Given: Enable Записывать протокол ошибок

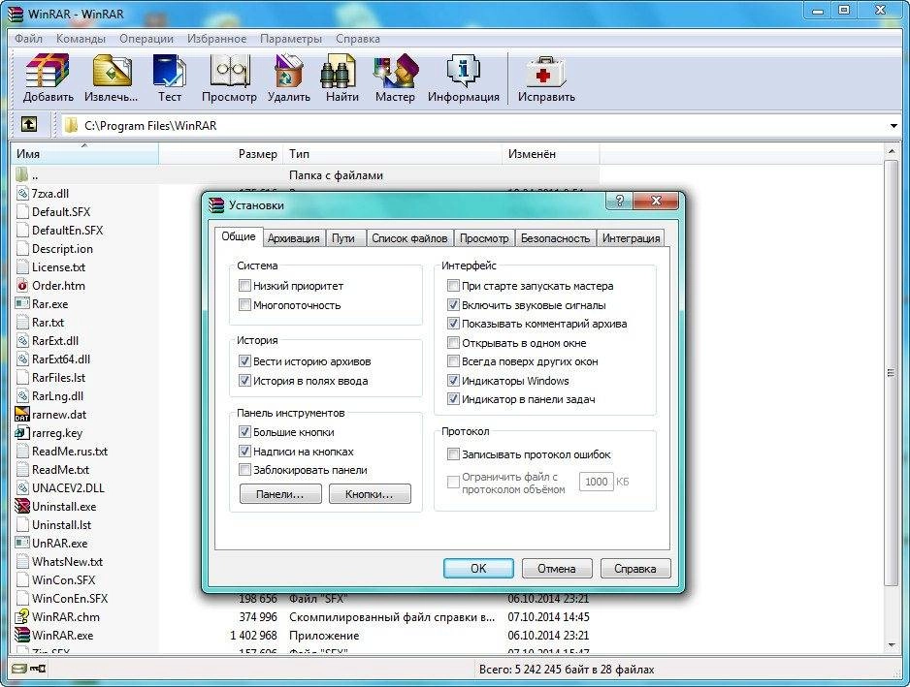Looking at the screenshot, I should click(453, 453).
